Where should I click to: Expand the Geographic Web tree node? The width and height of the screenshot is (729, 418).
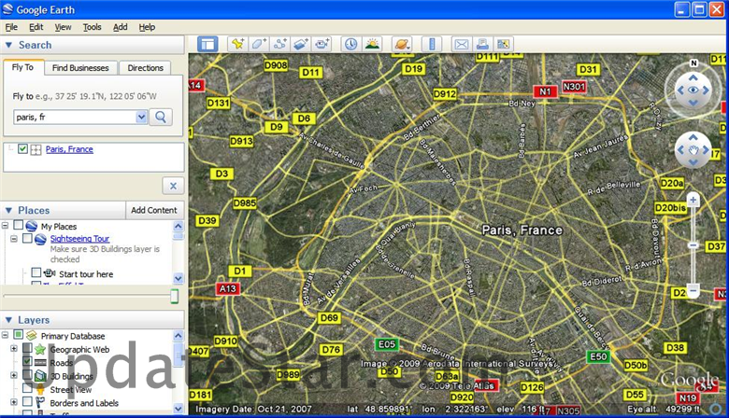click(14, 348)
